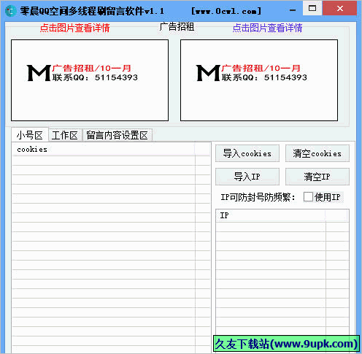Switch to the 小号区 tab
Image resolution: width=362 pixels, height=354 pixels.
[x=30, y=135]
